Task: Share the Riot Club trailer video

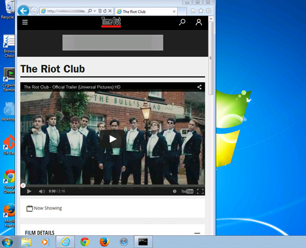Action: click(x=199, y=87)
